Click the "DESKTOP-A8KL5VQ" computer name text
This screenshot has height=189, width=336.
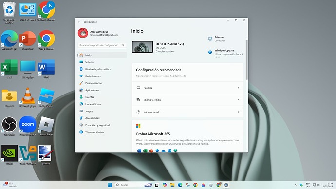170,44
